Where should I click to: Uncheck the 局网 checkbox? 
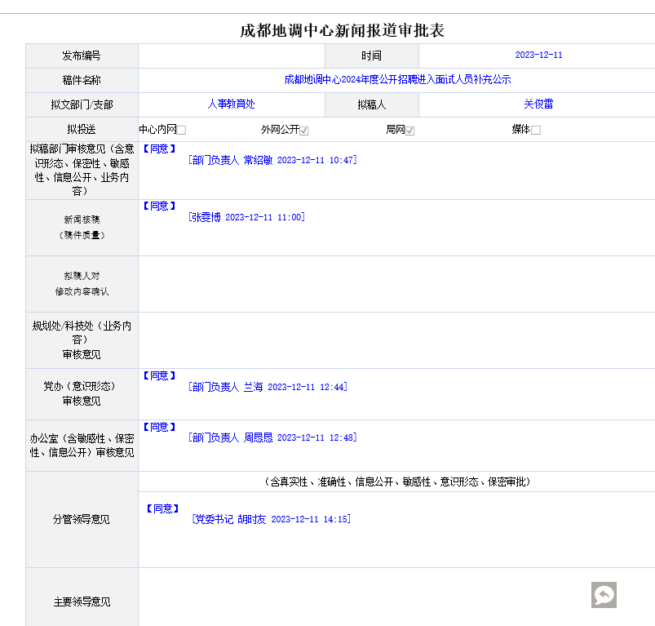pos(410,131)
